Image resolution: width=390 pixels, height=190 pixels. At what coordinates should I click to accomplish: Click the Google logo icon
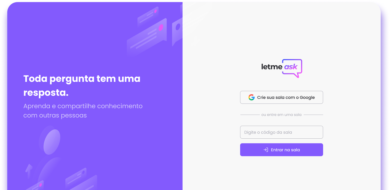251,97
